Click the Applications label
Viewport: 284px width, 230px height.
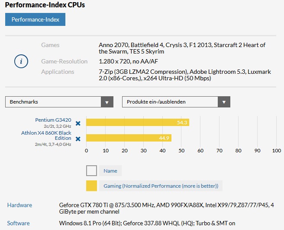coord(58,72)
